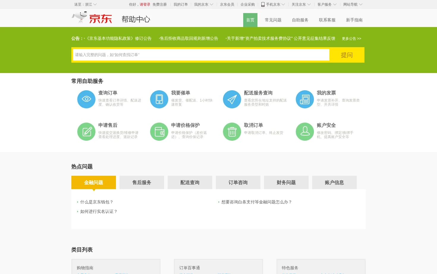The width and height of the screenshot is (437, 274).
Task: Select the 首页 navigation tab
Action: (250, 20)
